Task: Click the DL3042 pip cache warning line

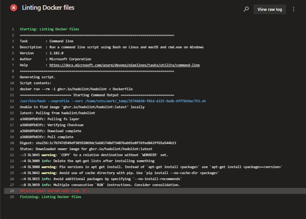Action: coord(119,173)
